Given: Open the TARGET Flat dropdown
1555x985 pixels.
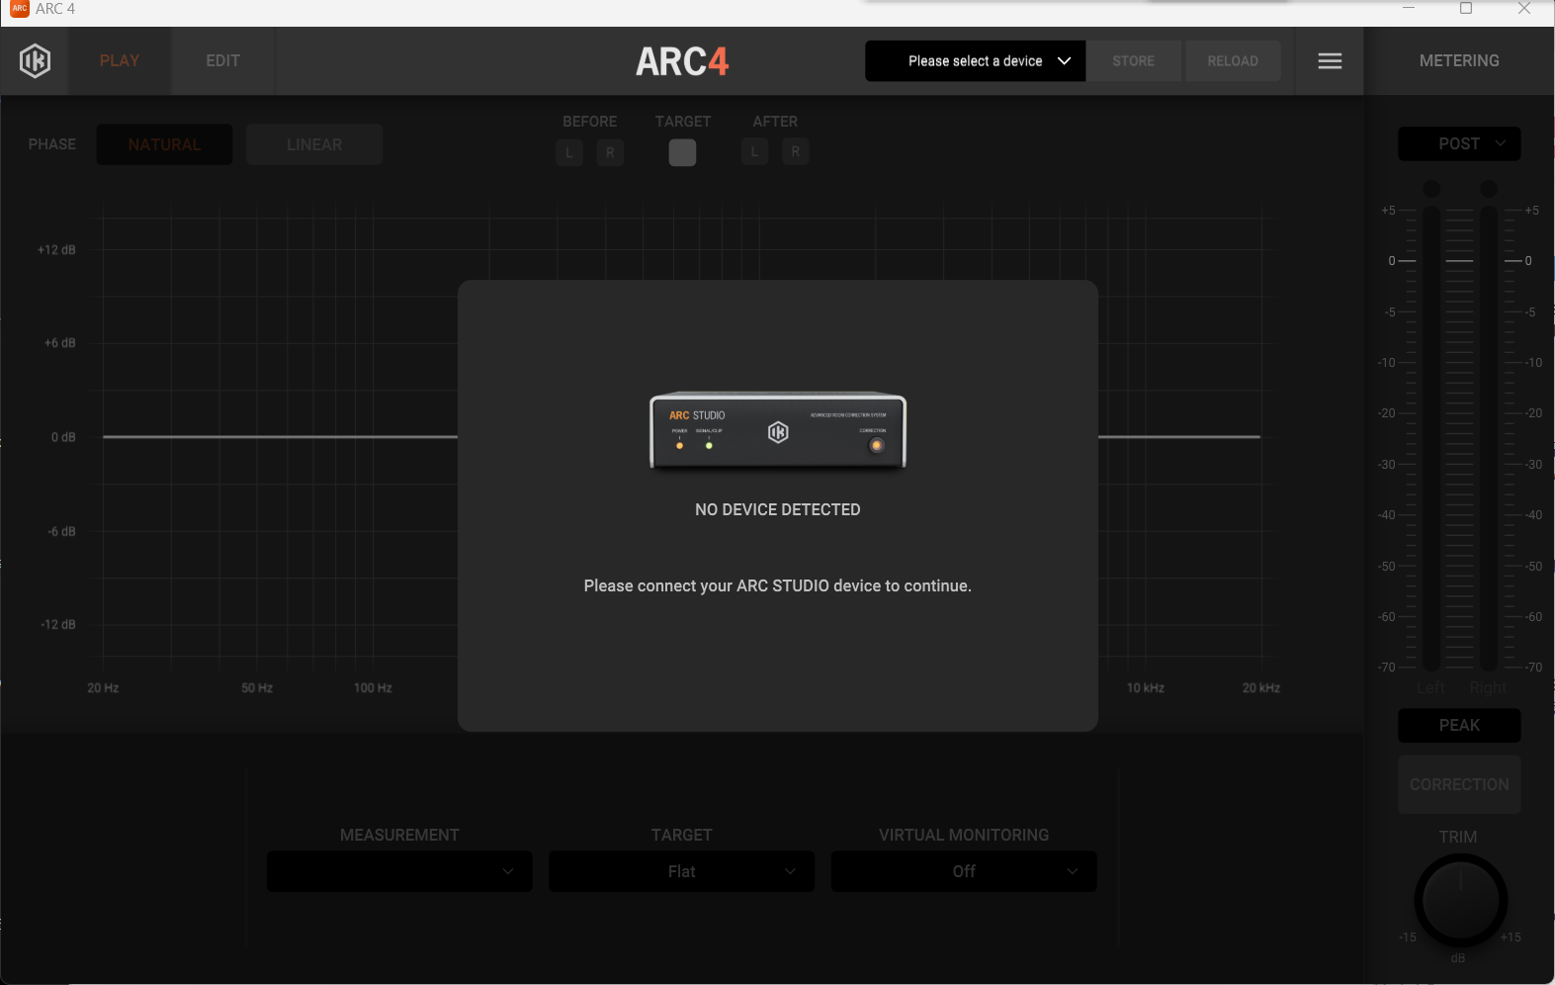Looking at the screenshot, I should coord(682,871).
